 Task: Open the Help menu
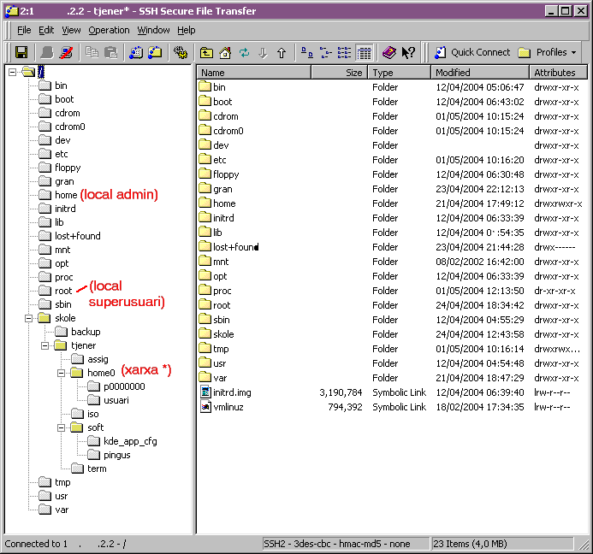point(187,30)
